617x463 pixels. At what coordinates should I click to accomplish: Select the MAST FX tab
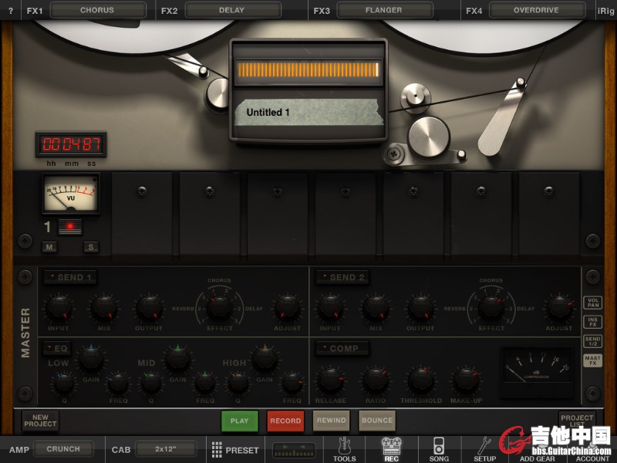(593, 360)
